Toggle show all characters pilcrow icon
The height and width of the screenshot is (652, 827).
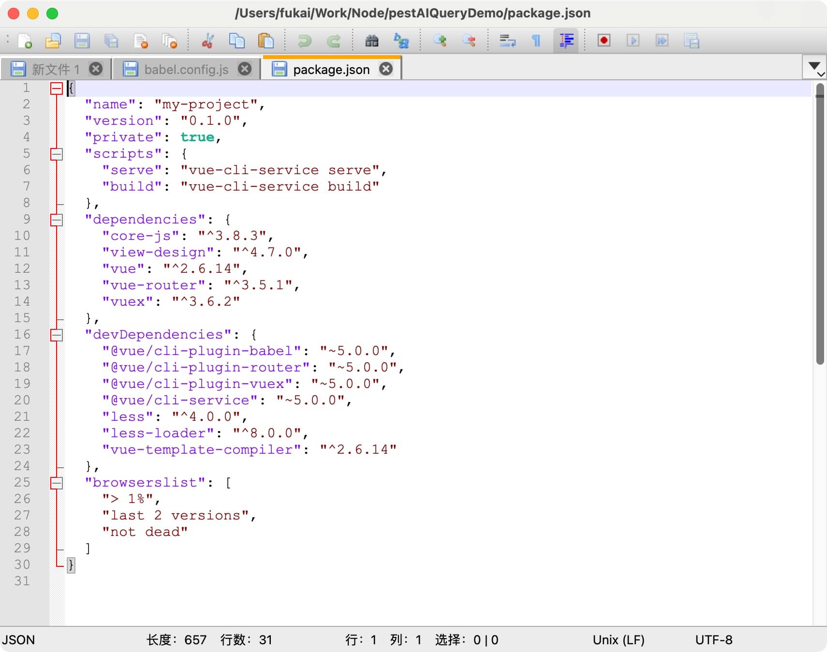click(536, 41)
